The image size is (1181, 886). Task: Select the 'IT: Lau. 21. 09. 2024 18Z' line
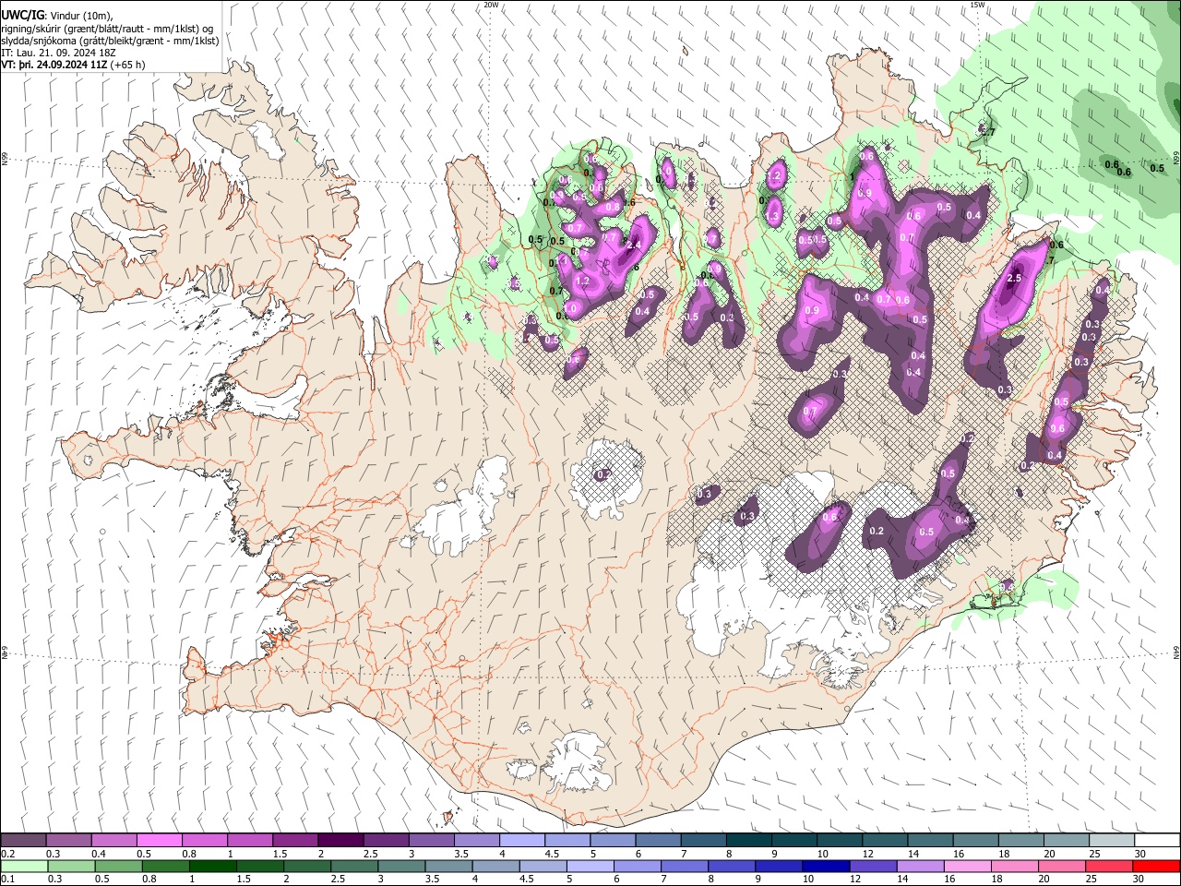pos(59,53)
